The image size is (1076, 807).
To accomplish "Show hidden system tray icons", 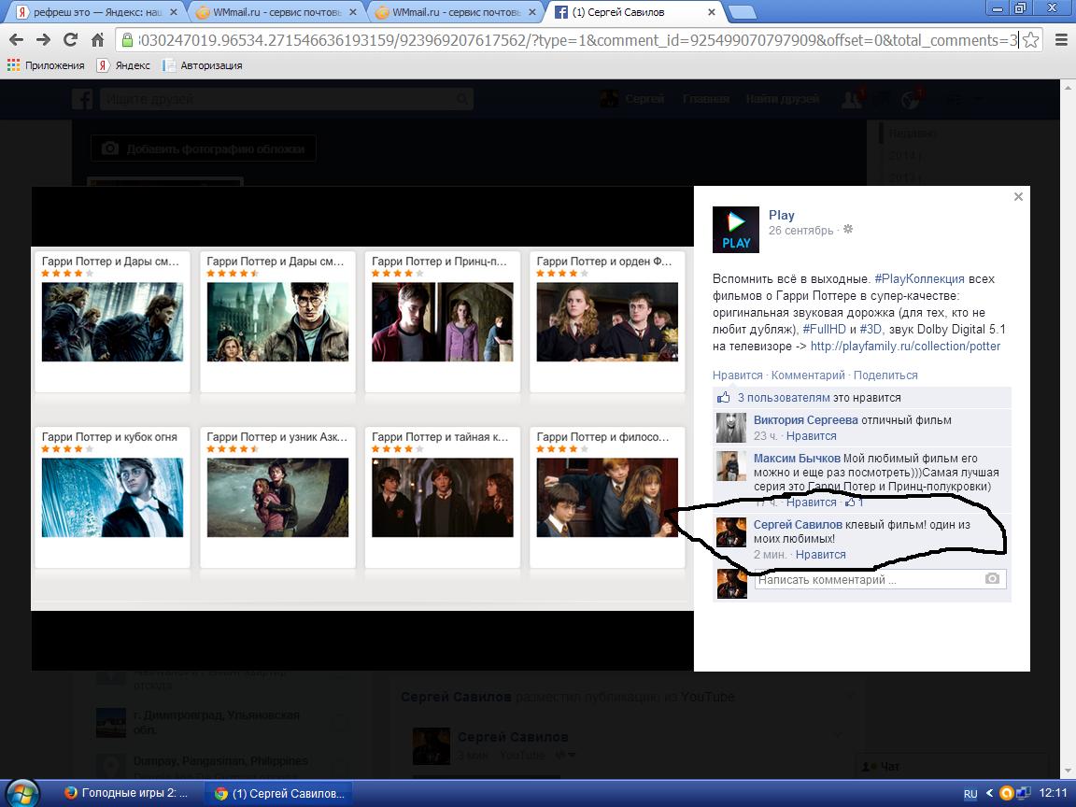I will (x=989, y=793).
